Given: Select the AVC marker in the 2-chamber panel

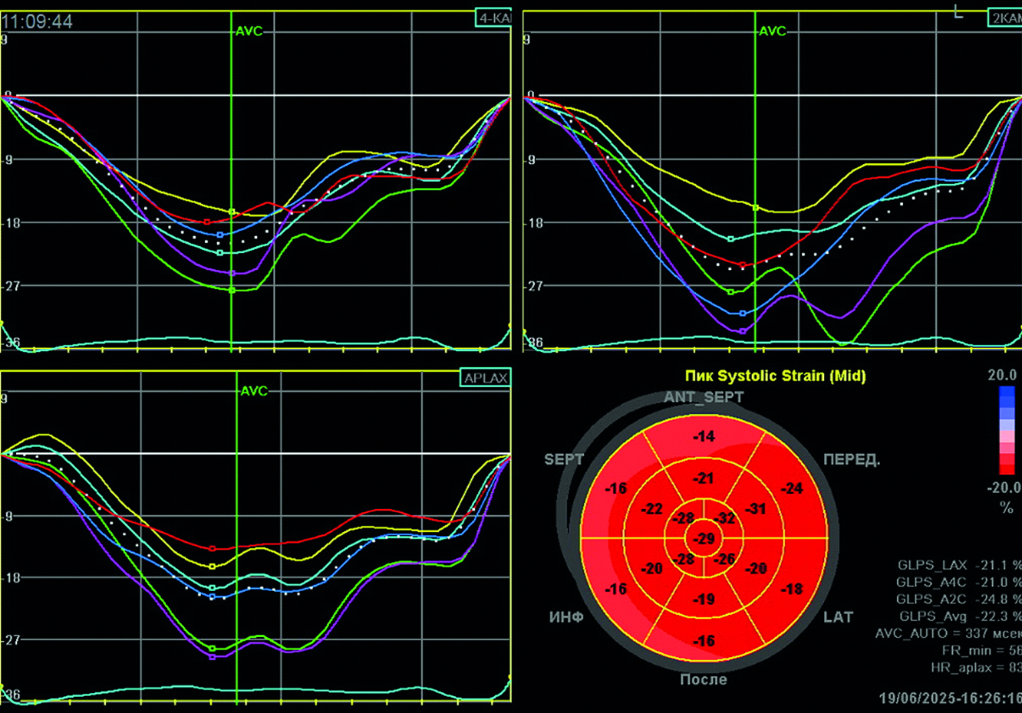Looking at the screenshot, I should [x=772, y=31].
